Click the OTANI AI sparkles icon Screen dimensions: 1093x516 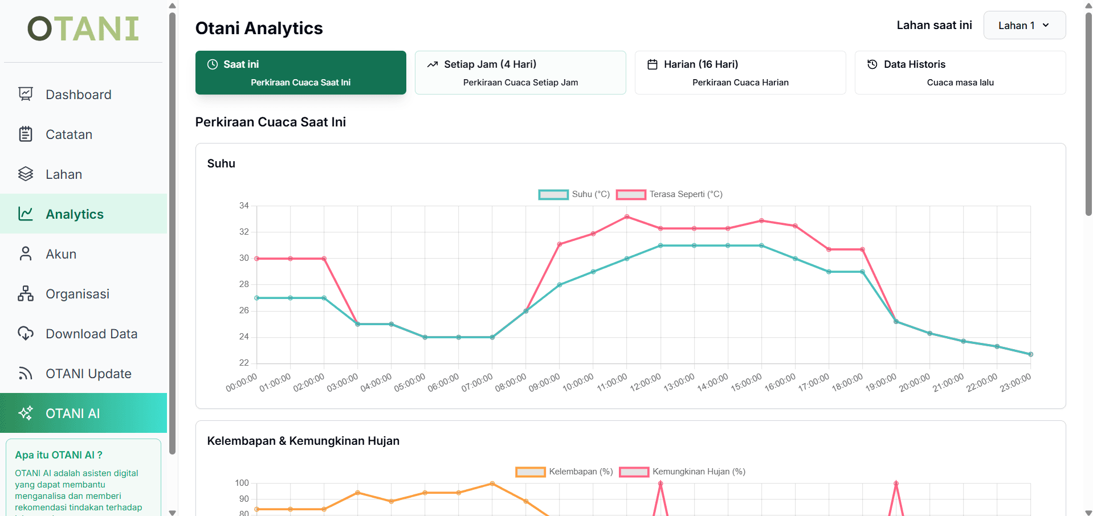point(26,413)
